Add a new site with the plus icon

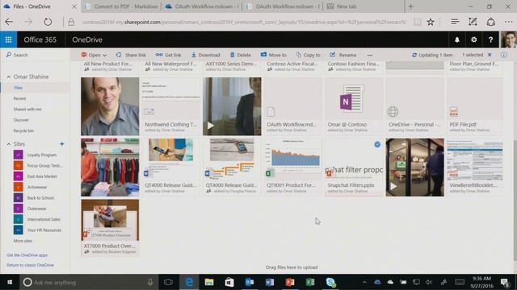(61, 144)
